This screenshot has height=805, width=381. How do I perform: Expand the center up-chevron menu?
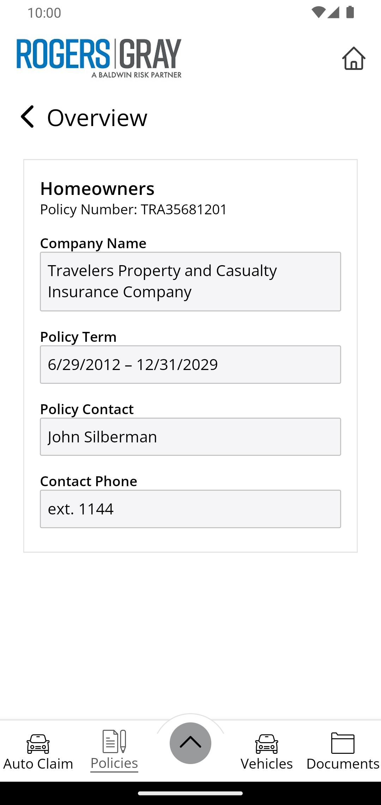point(190,743)
